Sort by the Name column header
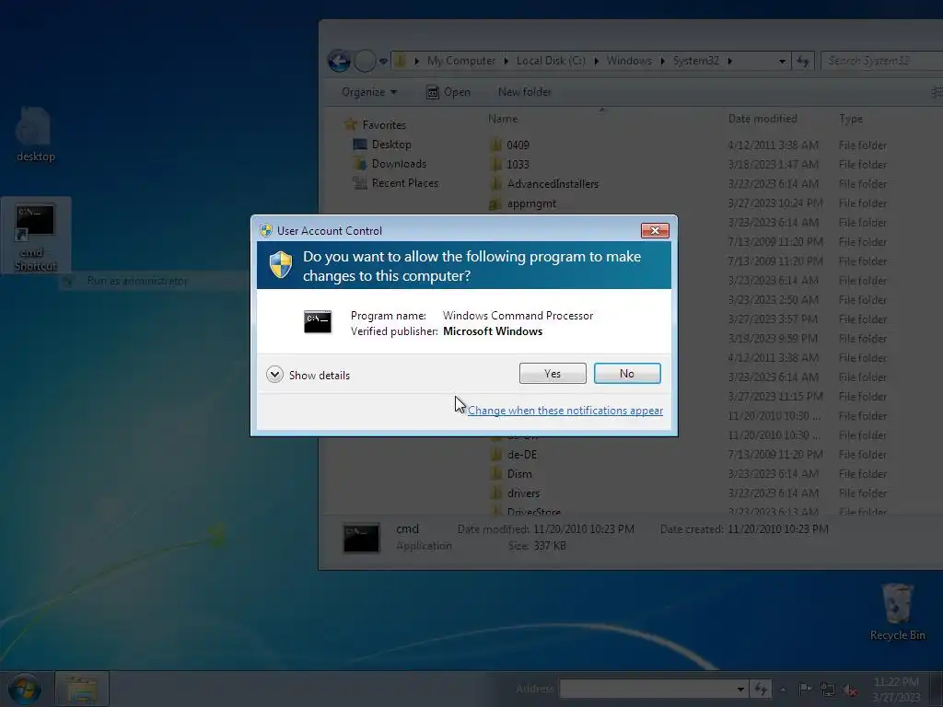This screenshot has width=943, height=707. 503,119
